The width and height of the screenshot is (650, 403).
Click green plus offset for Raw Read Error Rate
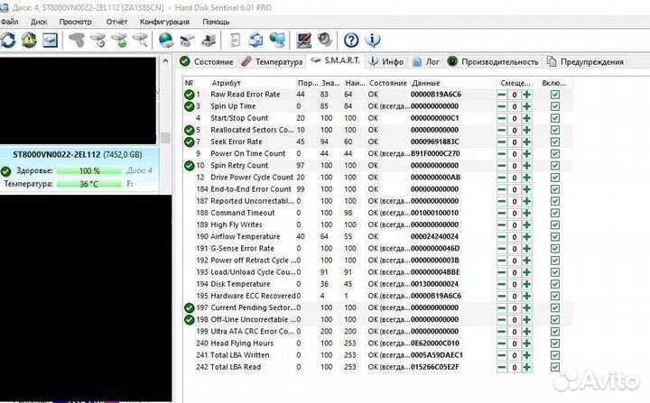tap(527, 95)
